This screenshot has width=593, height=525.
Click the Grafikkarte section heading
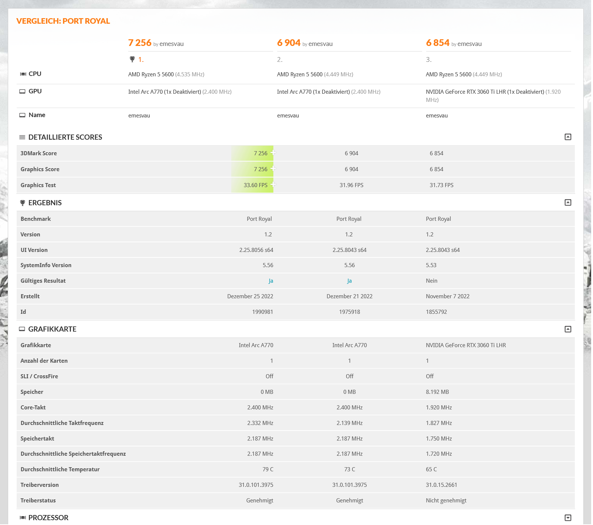coord(52,329)
